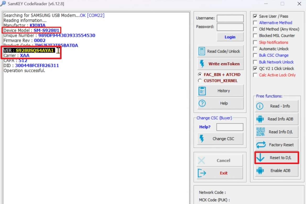
Task: Open the History button label
Action: pyautogui.click(x=224, y=91)
